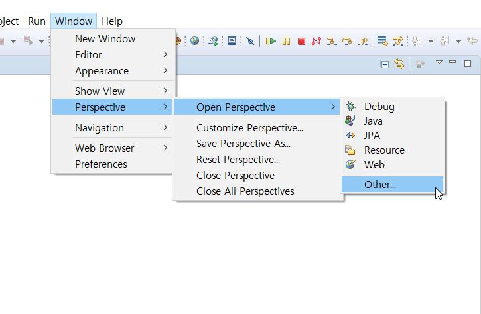Click the red Terminate stop icon

(302, 41)
